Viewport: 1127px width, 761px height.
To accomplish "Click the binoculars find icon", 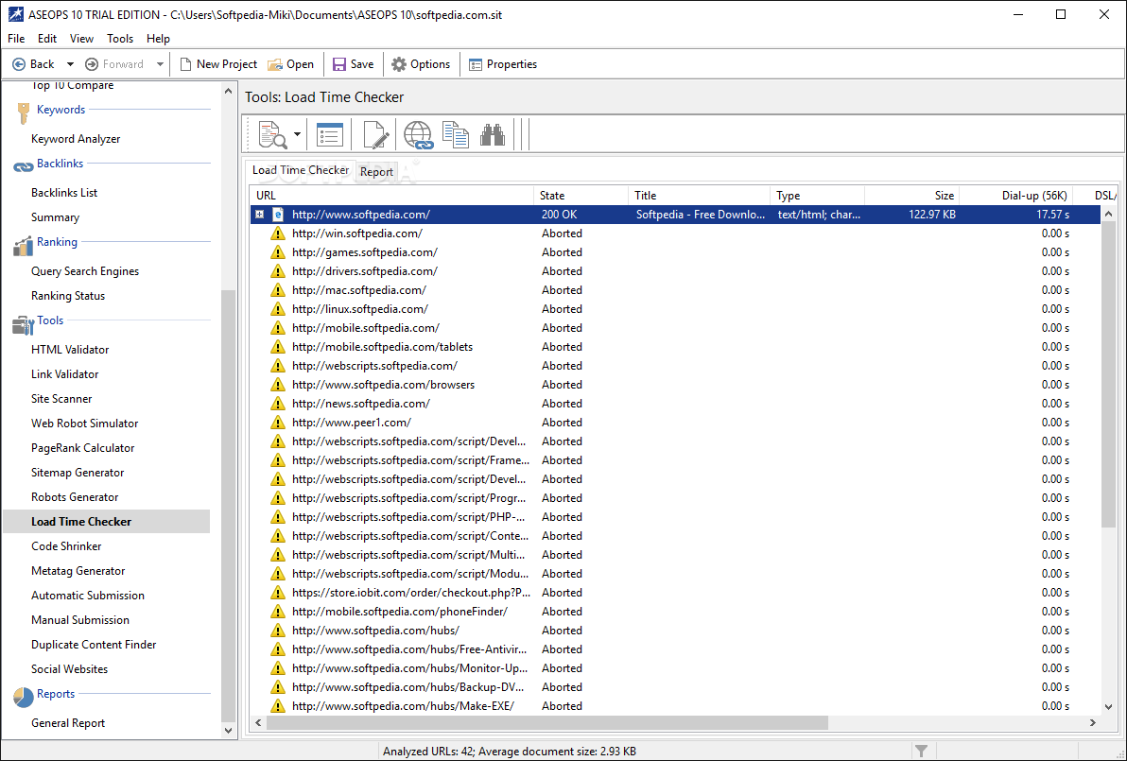I will 493,134.
